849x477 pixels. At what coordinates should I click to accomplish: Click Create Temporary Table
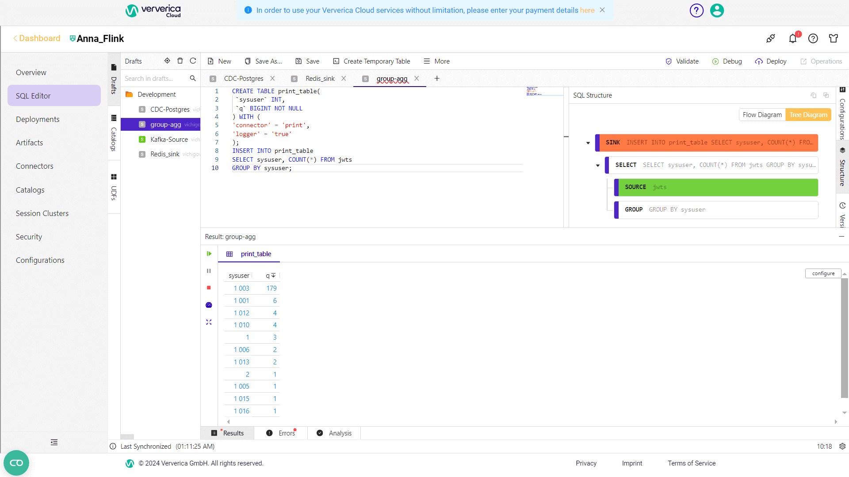[371, 61]
